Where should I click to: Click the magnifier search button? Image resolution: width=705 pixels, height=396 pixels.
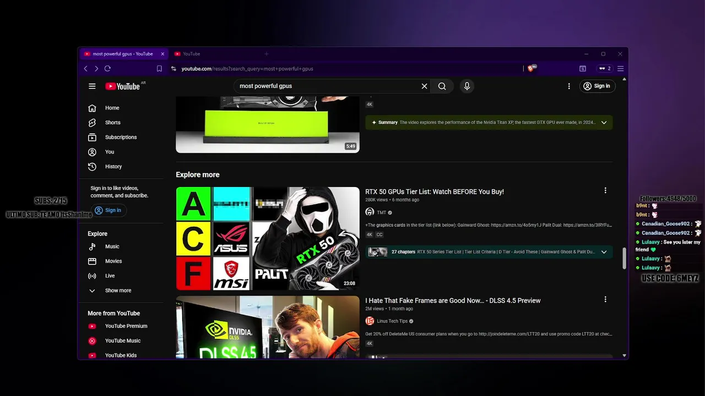(x=442, y=86)
